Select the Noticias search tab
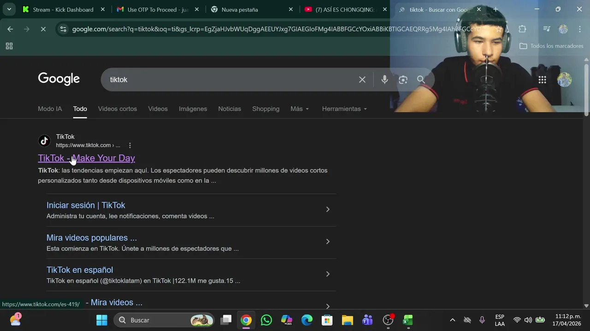 click(x=230, y=109)
